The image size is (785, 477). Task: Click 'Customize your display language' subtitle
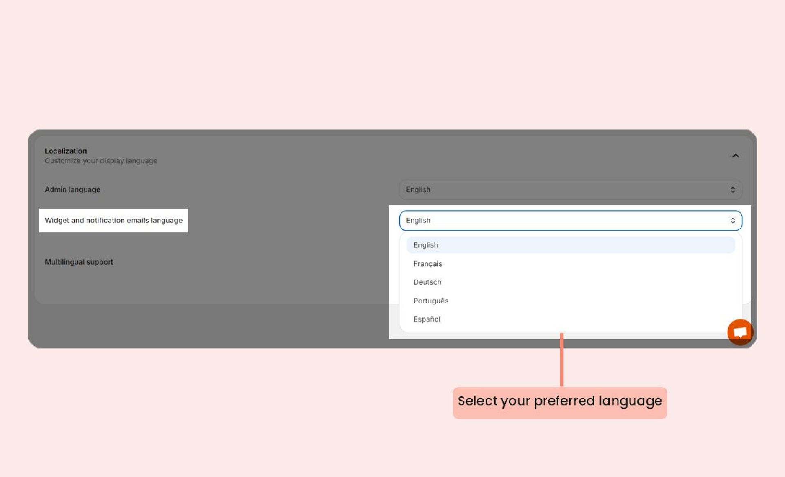pos(101,161)
